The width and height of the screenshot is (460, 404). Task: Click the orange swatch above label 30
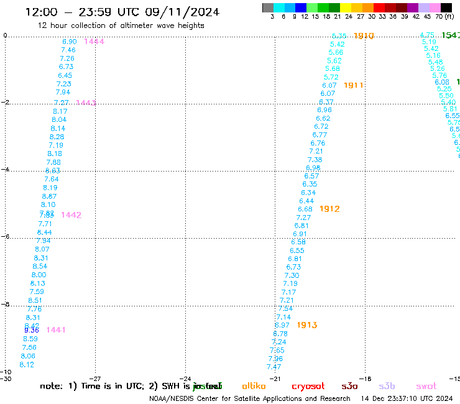pyautogui.click(x=368, y=7)
